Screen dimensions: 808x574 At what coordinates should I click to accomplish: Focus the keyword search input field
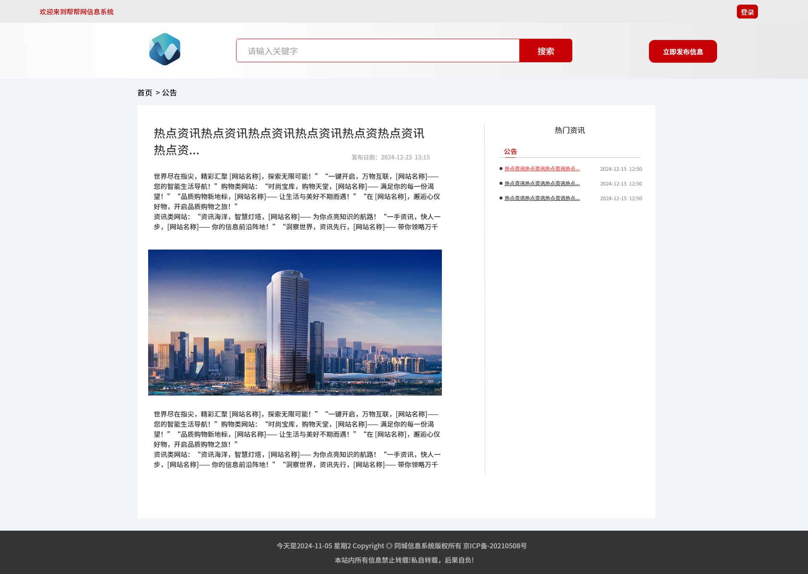377,51
